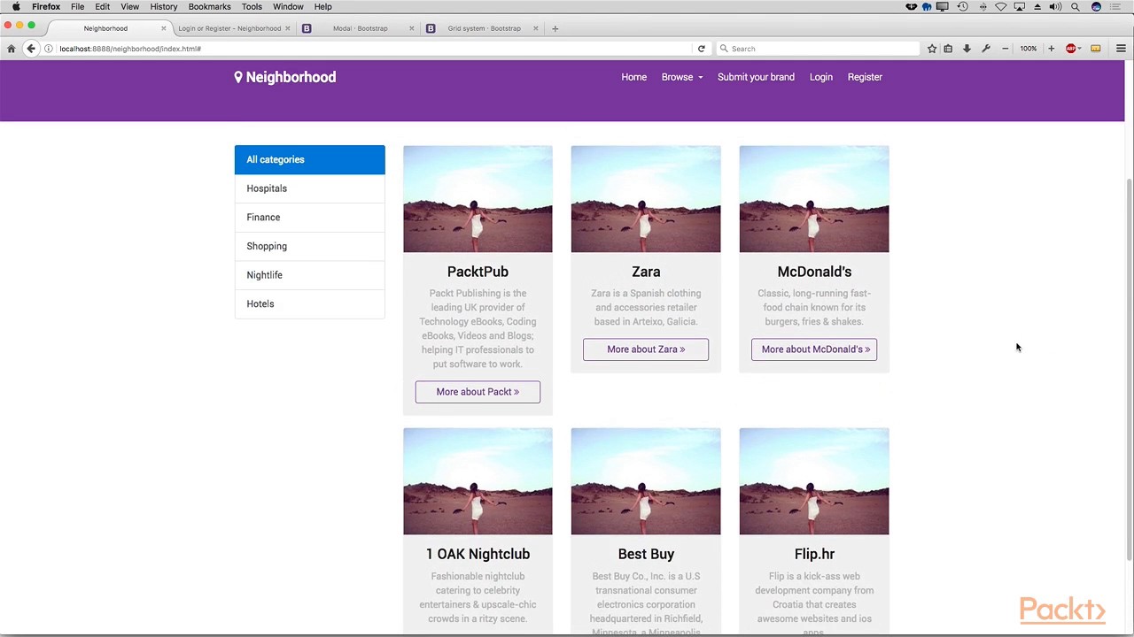Open a new tab with plus icon
The width and height of the screenshot is (1134, 637).
(555, 28)
